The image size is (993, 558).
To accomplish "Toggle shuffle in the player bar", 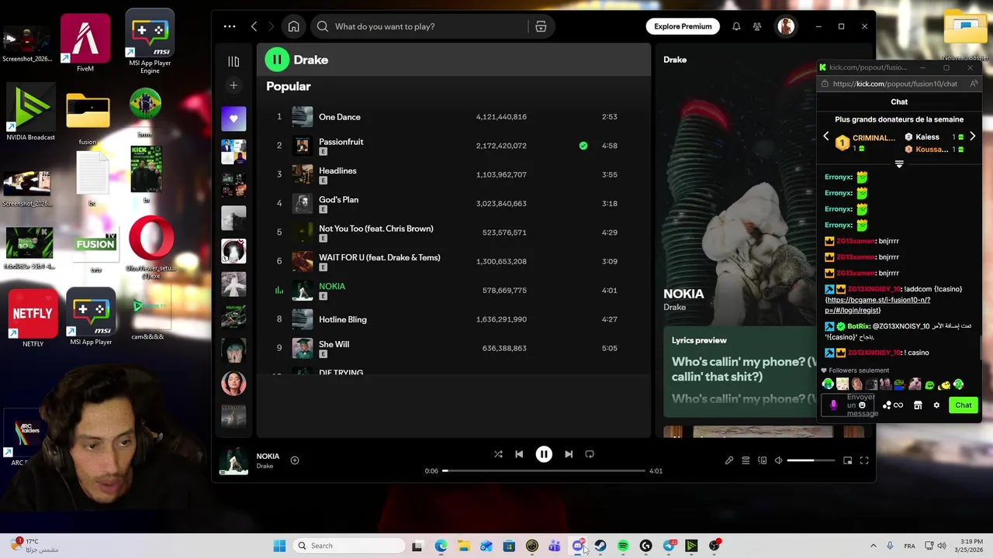I will point(498,454).
